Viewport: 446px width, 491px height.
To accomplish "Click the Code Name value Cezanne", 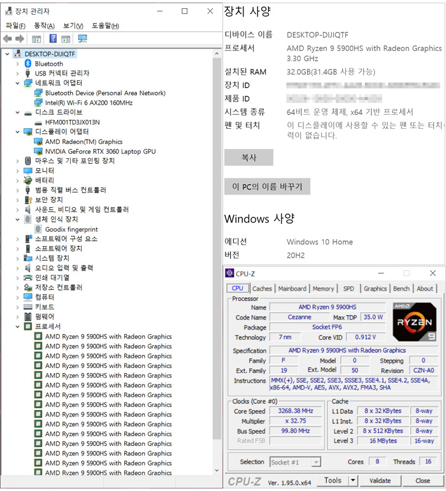I will pyautogui.click(x=299, y=317).
